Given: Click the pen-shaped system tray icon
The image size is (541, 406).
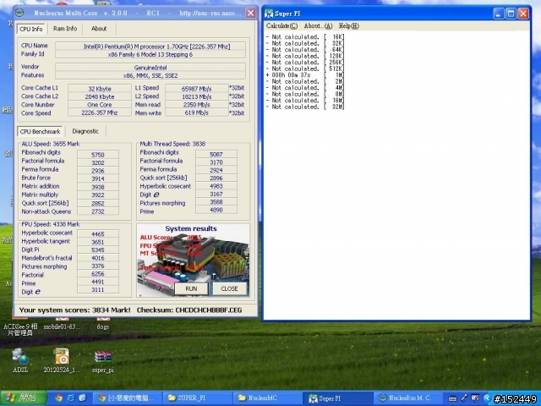Looking at the screenshot, I should coord(464,398).
